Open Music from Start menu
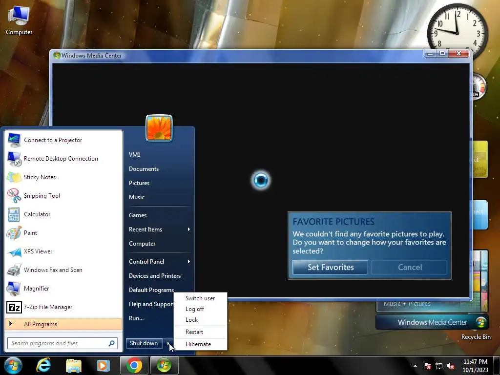The image size is (500, 375). click(137, 197)
